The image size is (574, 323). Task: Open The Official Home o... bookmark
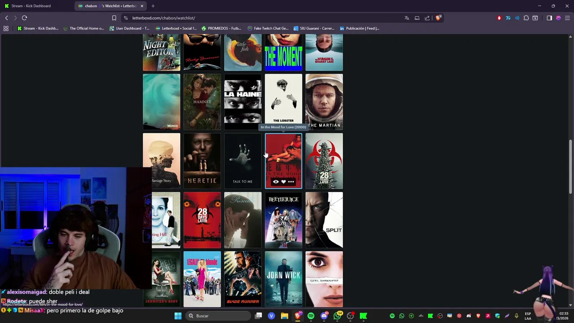[83, 28]
